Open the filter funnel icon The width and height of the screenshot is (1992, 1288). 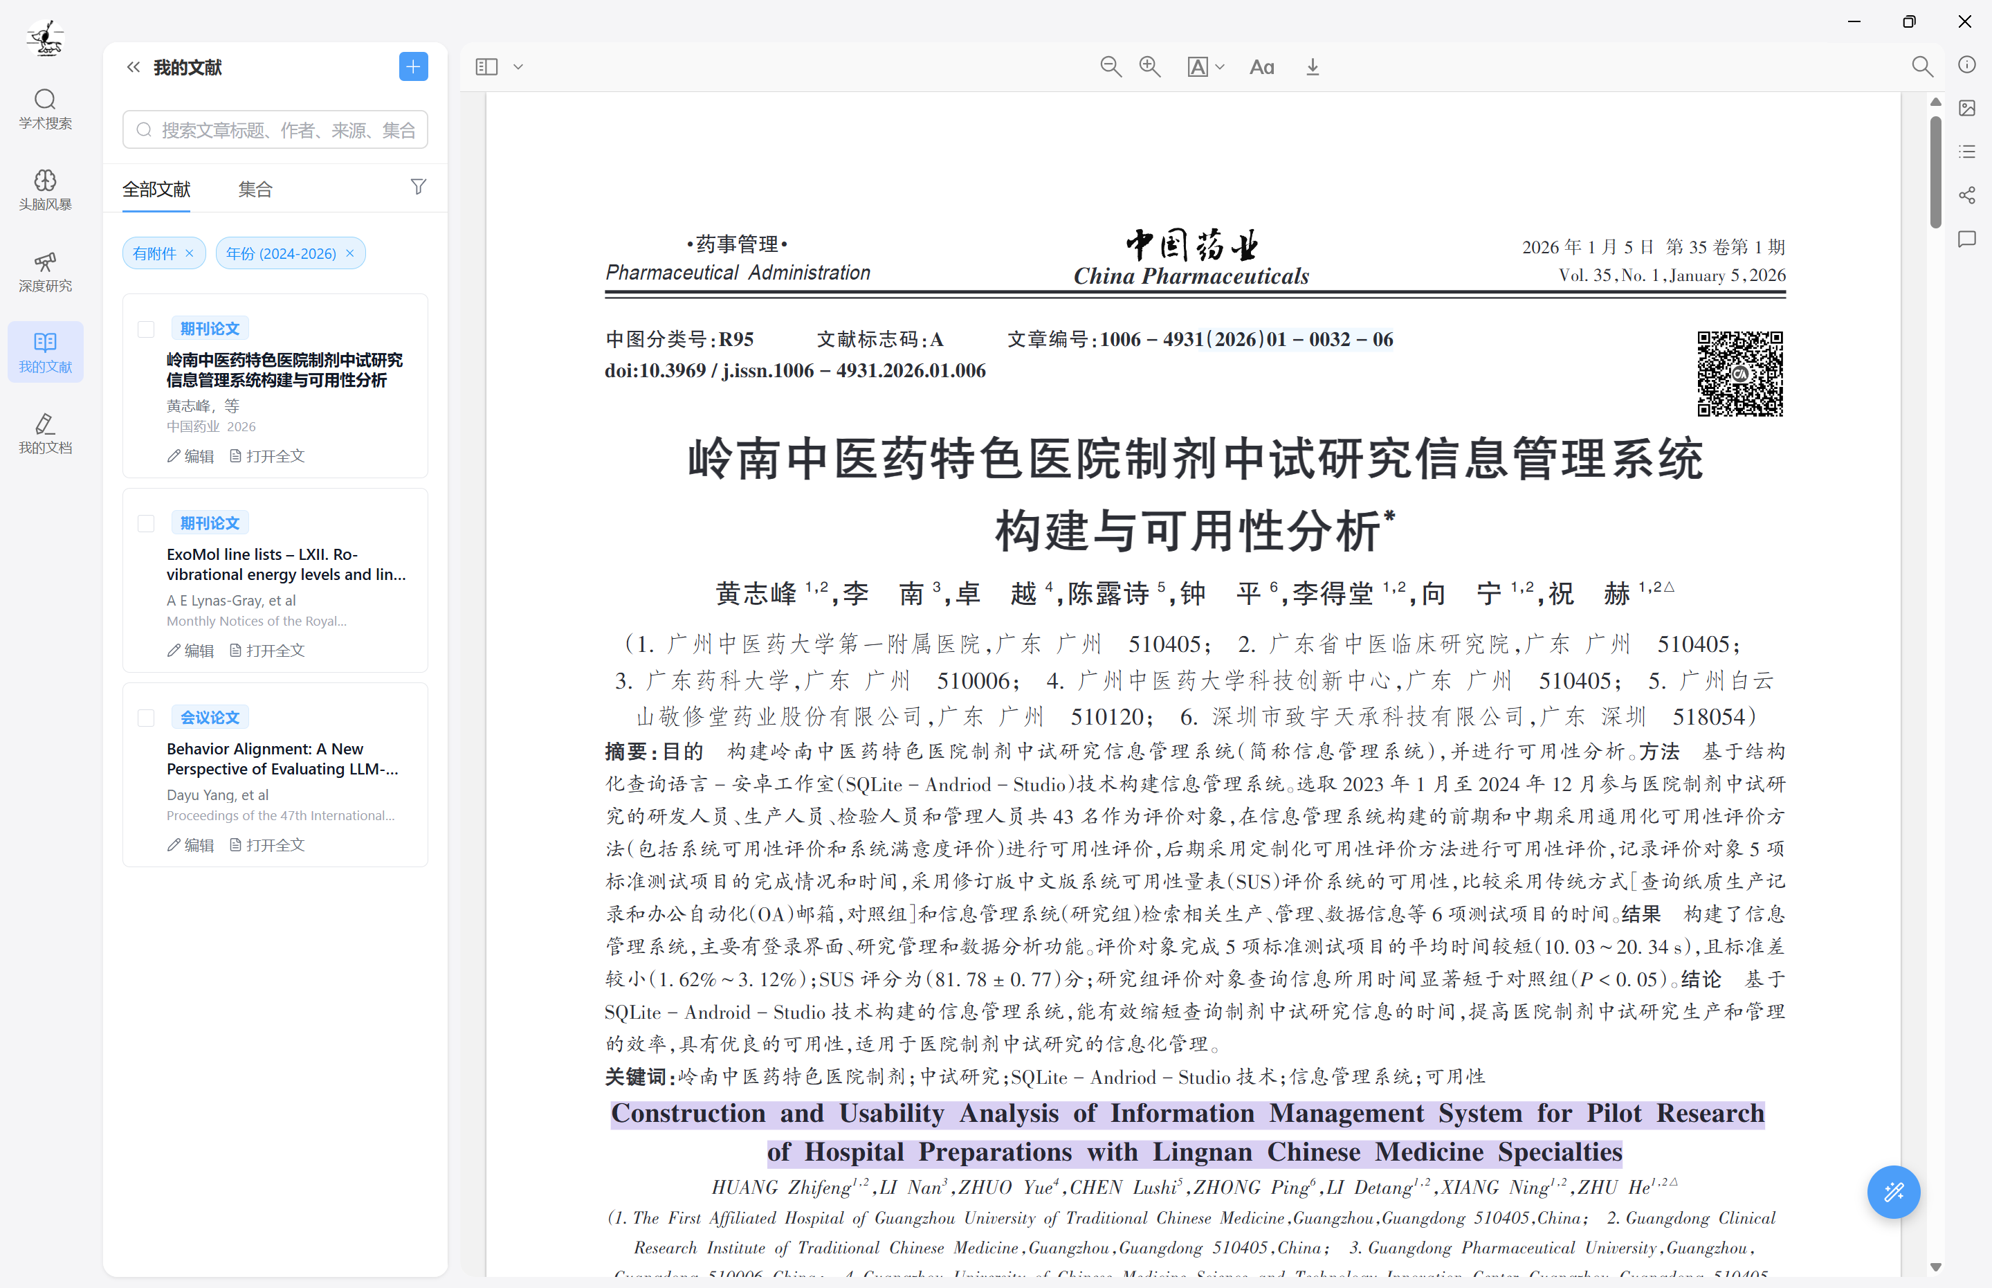coord(418,186)
